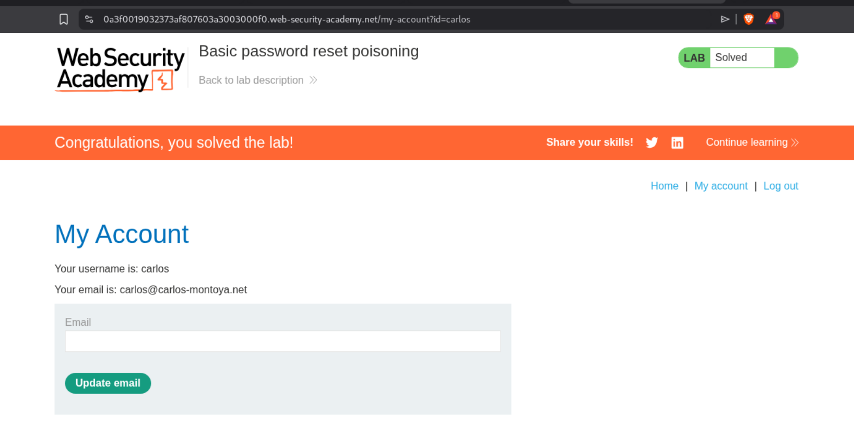
Task: Open Brave Rewards triangle icon
Action: [771, 19]
